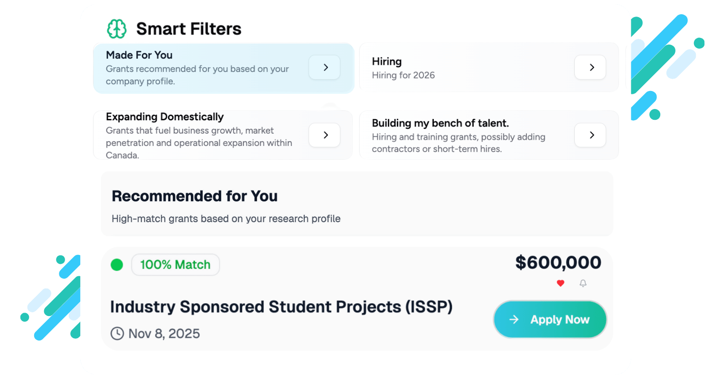This screenshot has height=379, width=712.
Task: Enable the bell notification for this grant
Action: pos(583,283)
